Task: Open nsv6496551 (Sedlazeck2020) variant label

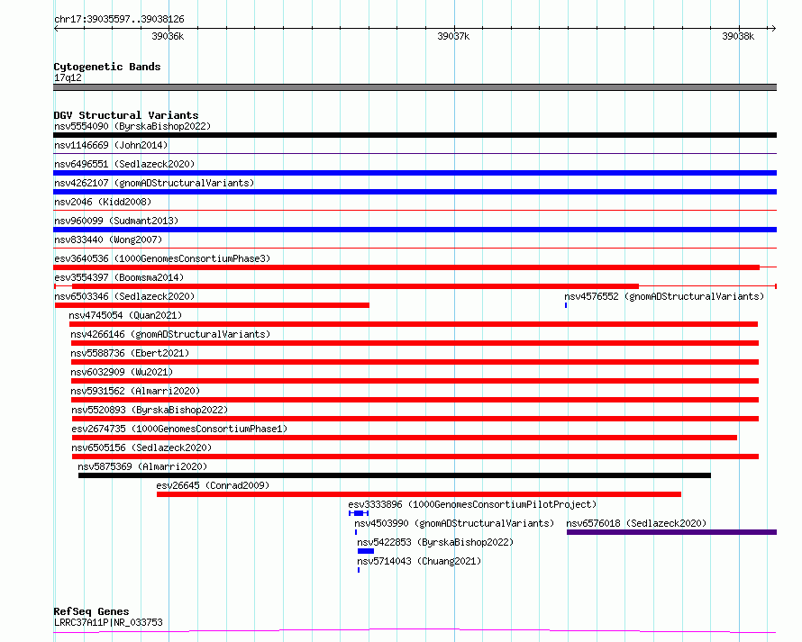Action: click(x=124, y=164)
